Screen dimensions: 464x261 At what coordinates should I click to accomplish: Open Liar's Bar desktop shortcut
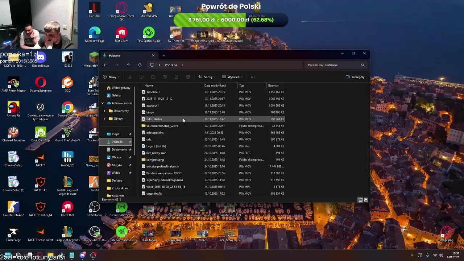(x=95, y=10)
